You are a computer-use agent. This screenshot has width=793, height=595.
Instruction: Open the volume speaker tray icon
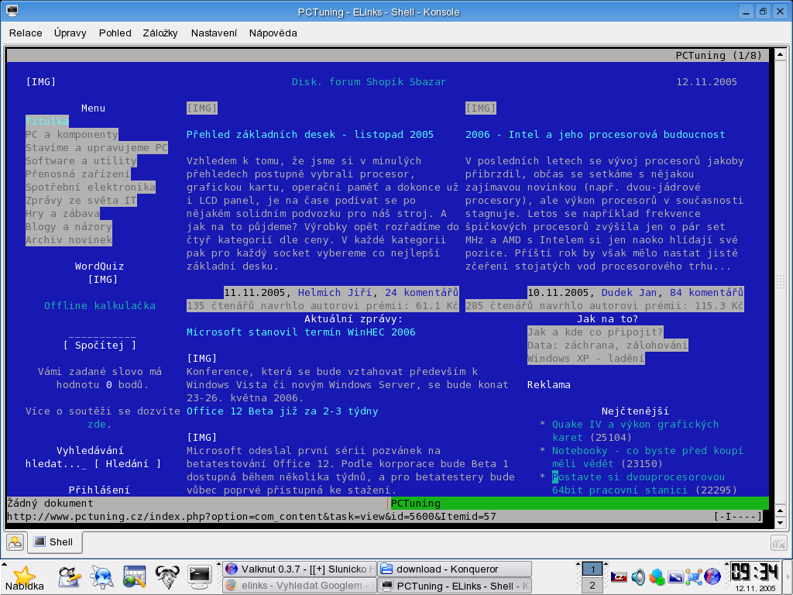[x=638, y=576]
